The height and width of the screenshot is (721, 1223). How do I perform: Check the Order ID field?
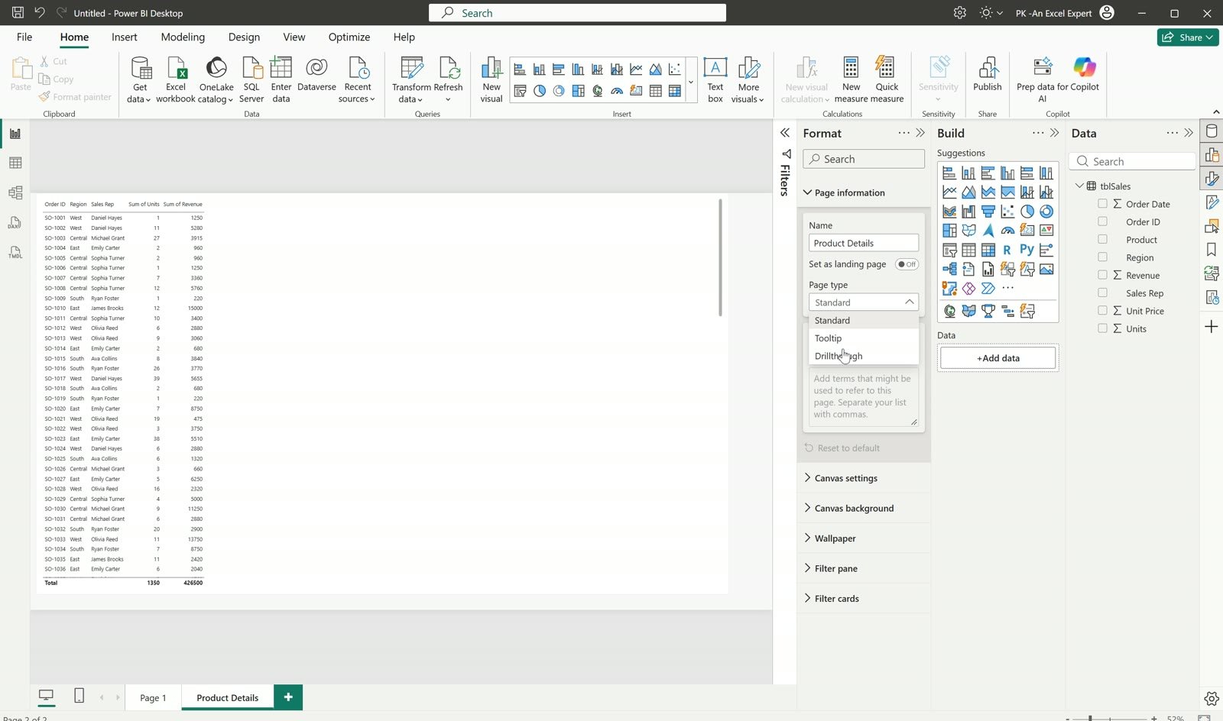[1102, 221]
